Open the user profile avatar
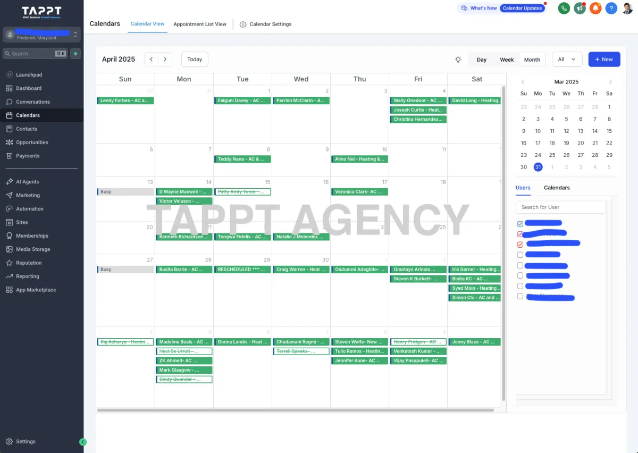Image resolution: width=638 pixels, height=453 pixels. click(627, 9)
